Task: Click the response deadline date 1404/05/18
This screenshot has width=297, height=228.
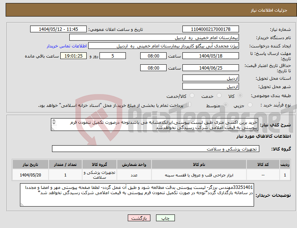Action: coord(211,56)
